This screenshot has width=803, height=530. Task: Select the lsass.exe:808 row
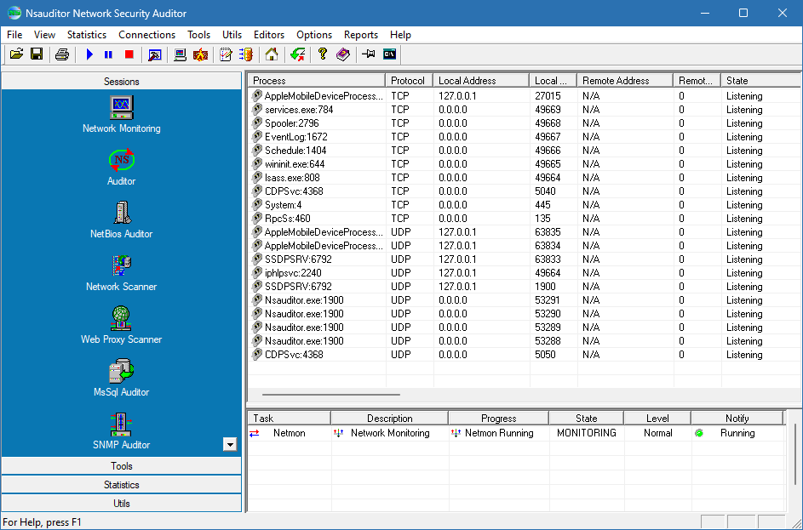(524, 178)
